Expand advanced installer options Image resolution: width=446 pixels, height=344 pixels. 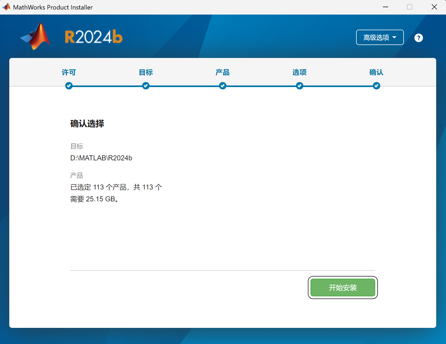(x=380, y=37)
